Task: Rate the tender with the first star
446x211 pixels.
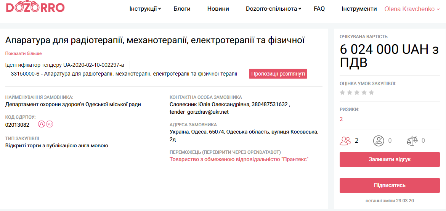Action: pos(342,93)
